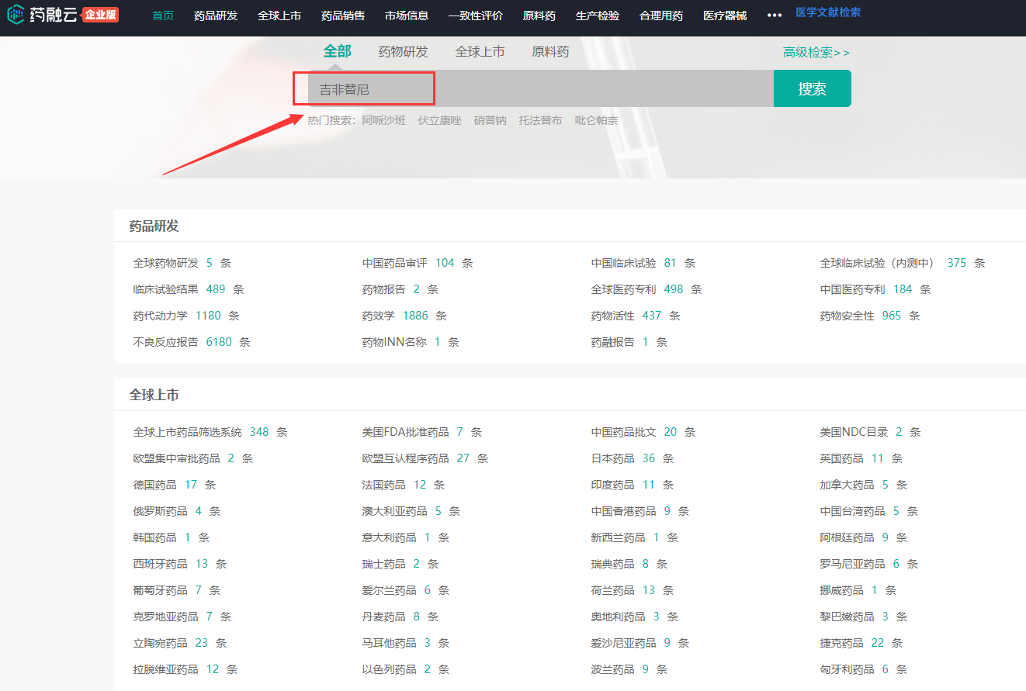Expand the 市场信息 menu in navbar
The image size is (1026, 691).
click(407, 16)
